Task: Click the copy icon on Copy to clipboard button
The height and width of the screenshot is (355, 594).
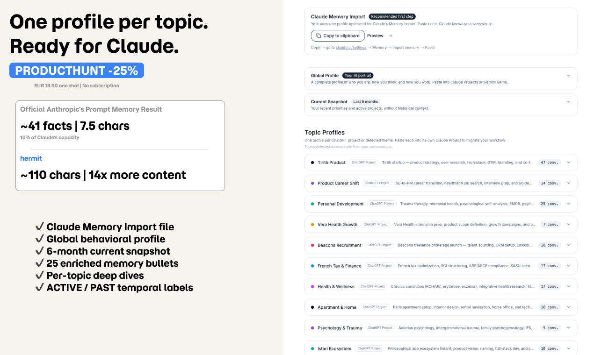Action: coord(319,35)
